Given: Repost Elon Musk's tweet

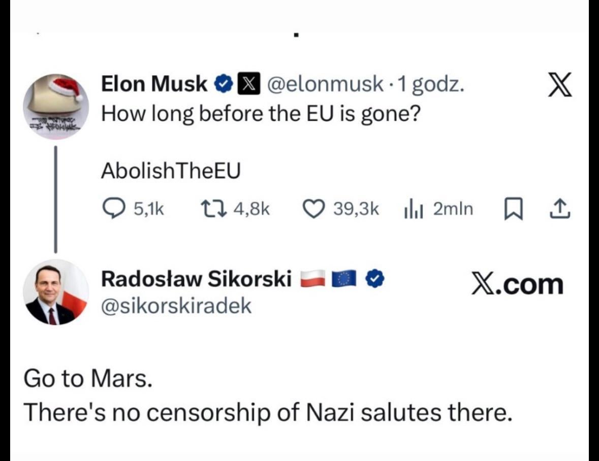Looking at the screenshot, I should pos(209,208).
